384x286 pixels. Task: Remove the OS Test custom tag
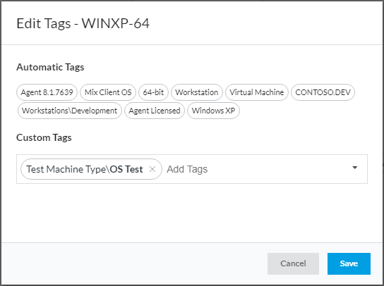coord(152,169)
